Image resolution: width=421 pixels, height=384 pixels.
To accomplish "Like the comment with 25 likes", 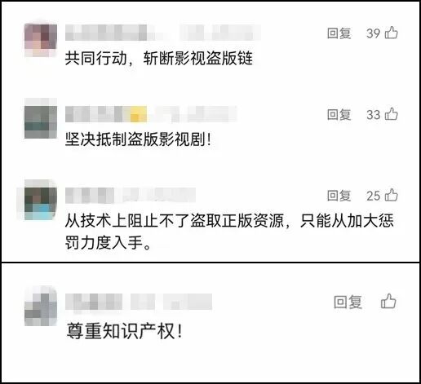I will pos(392,195).
